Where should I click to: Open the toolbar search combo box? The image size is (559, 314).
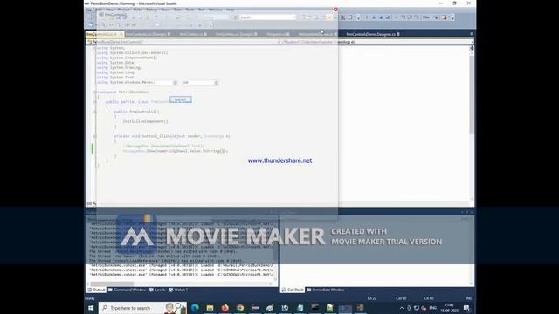[x=267, y=17]
